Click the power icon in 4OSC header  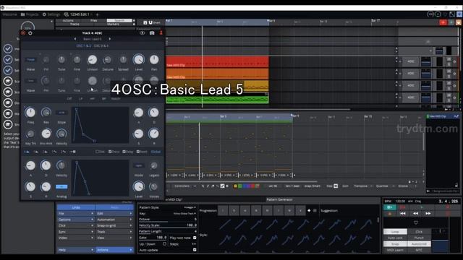point(30,33)
